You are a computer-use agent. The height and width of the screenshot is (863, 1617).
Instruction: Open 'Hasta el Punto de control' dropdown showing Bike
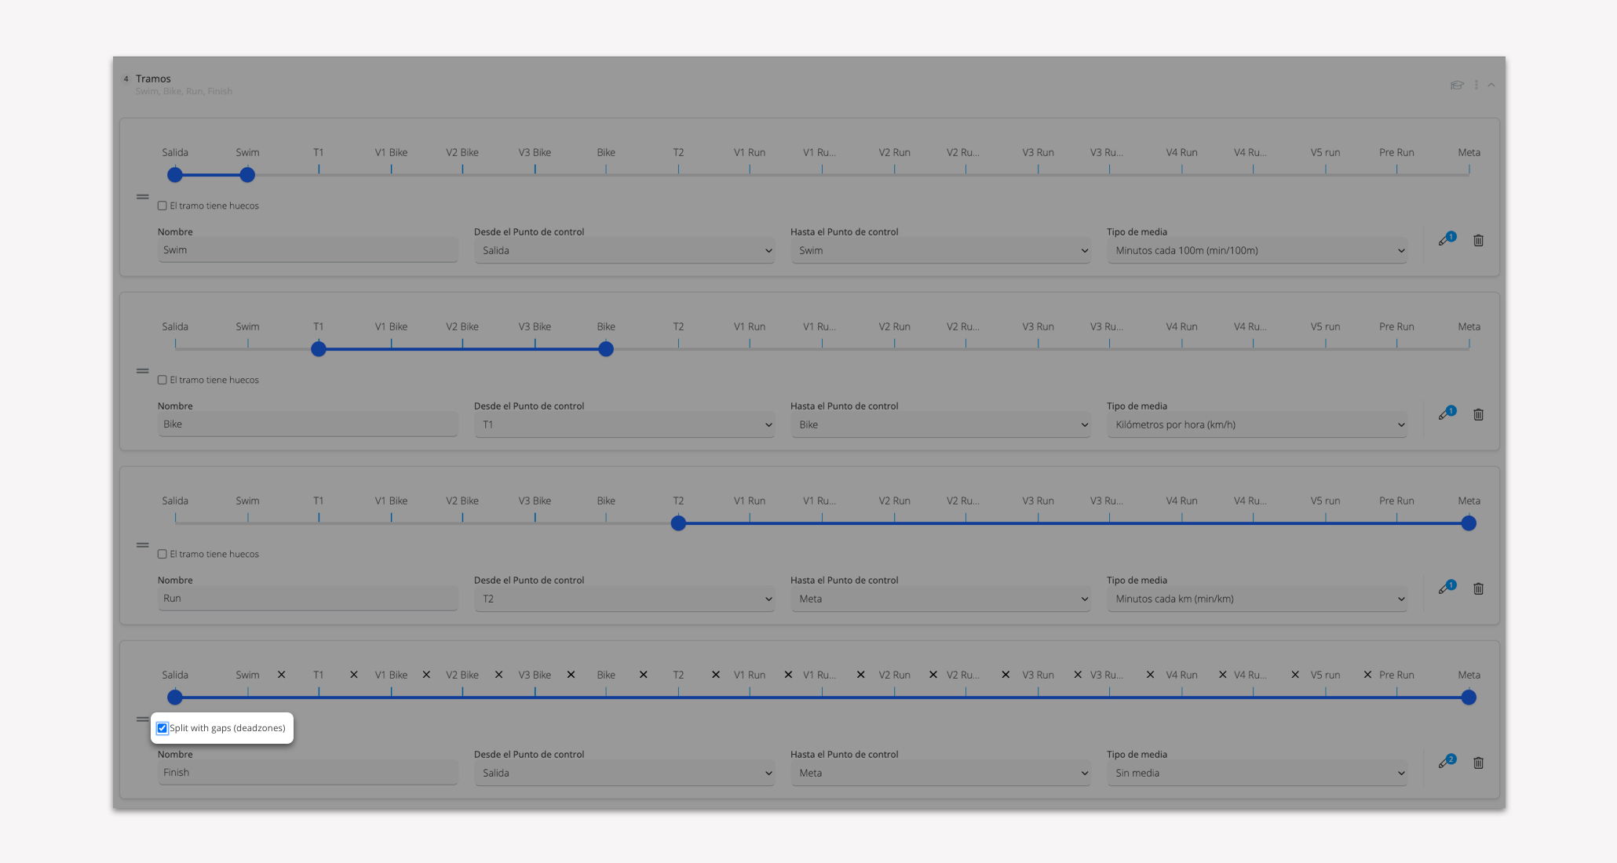point(940,424)
